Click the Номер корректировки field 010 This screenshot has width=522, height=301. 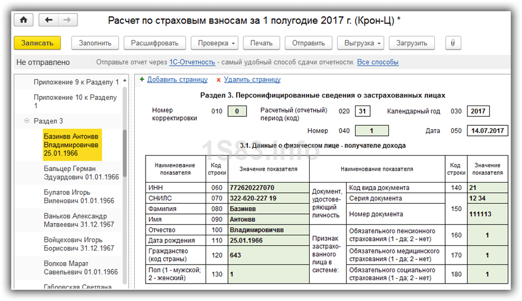click(237, 111)
